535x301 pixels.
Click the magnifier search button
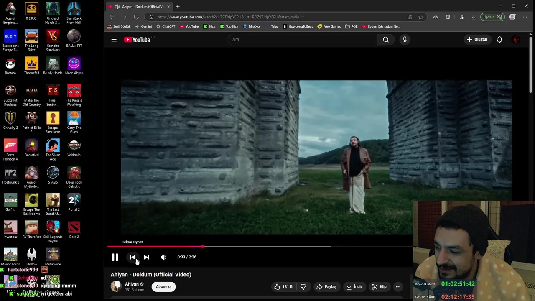click(386, 39)
